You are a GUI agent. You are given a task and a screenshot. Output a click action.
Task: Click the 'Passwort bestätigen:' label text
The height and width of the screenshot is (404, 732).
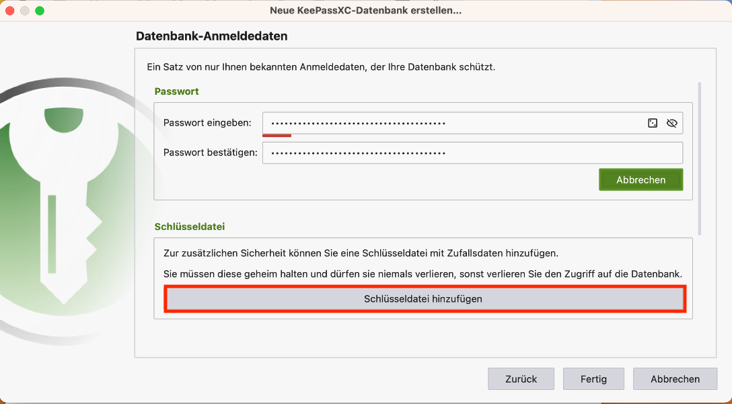210,153
